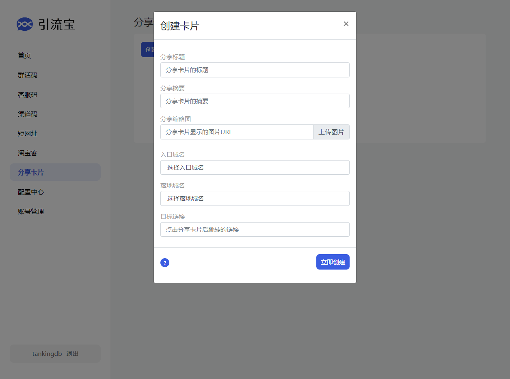Focus the 分享标题 input field

pos(255,70)
